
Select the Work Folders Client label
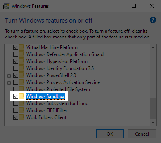(46, 117)
